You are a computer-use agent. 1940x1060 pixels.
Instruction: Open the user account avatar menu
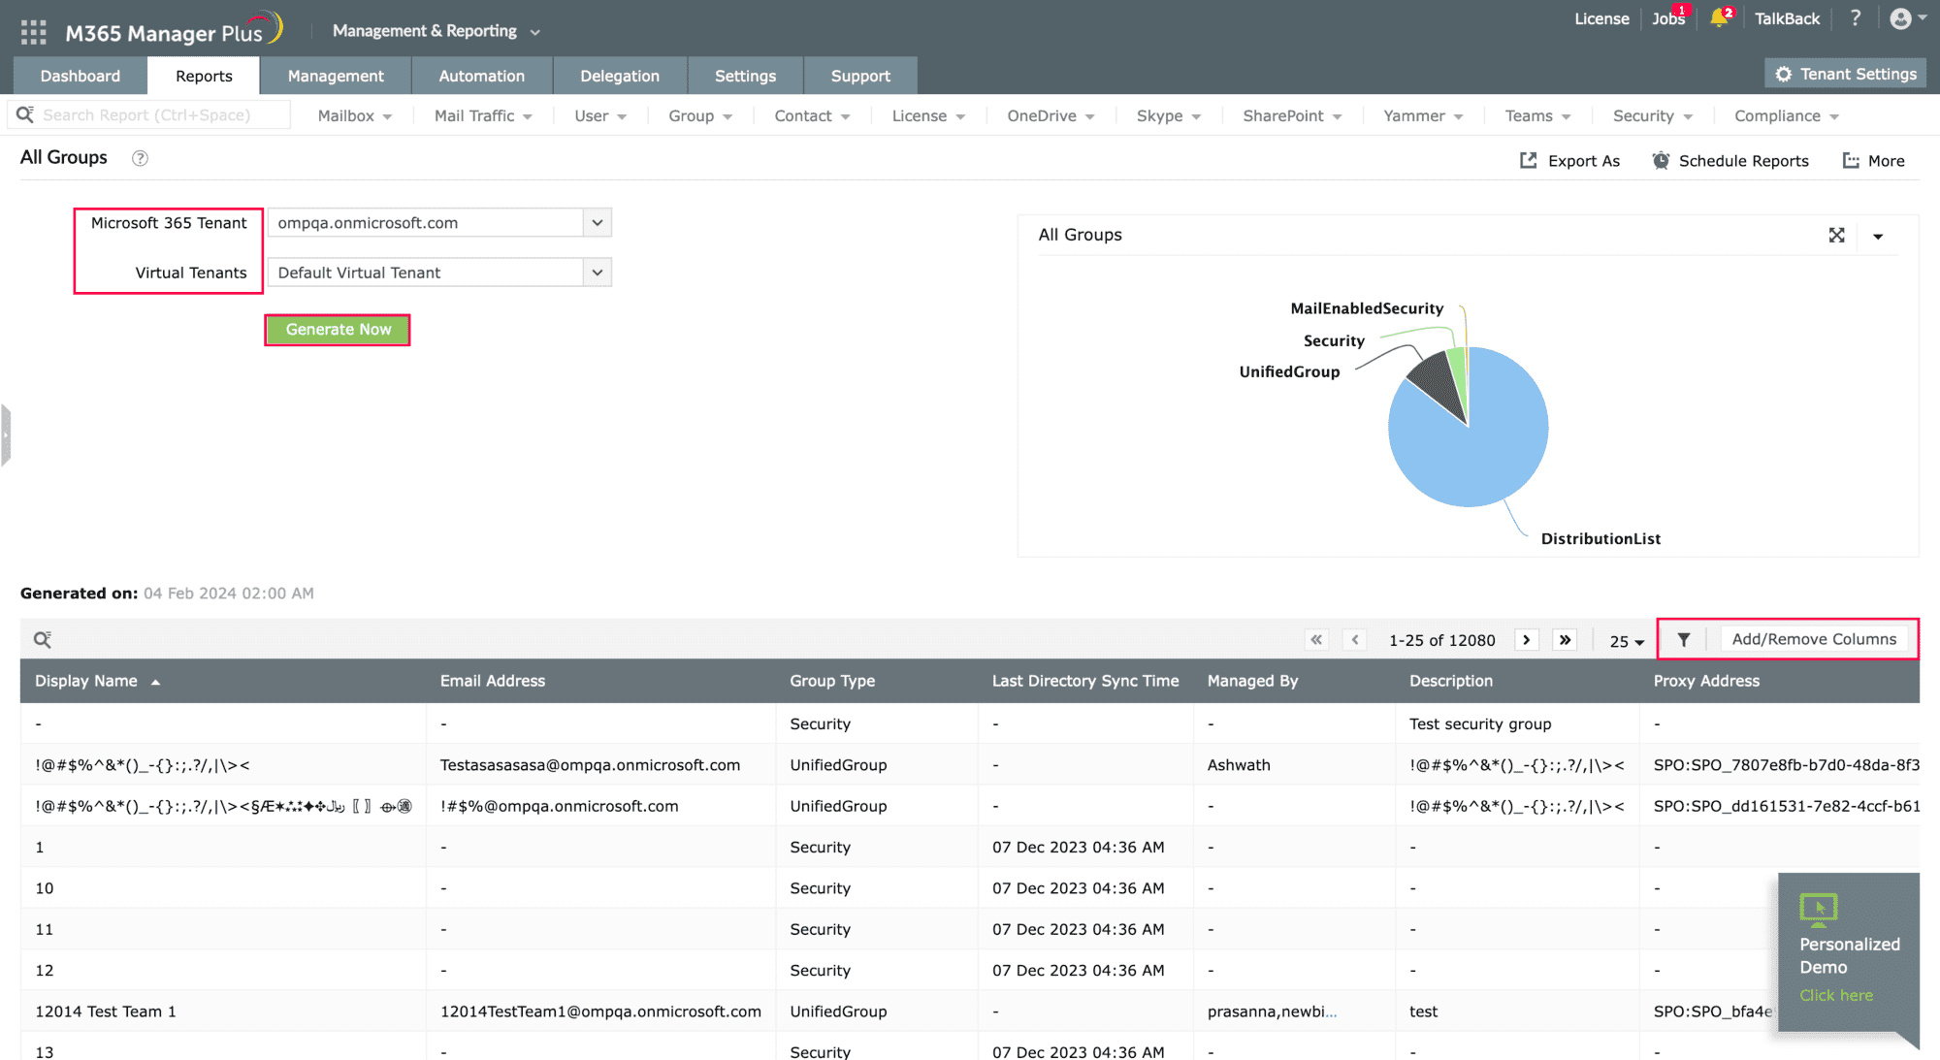click(1901, 18)
